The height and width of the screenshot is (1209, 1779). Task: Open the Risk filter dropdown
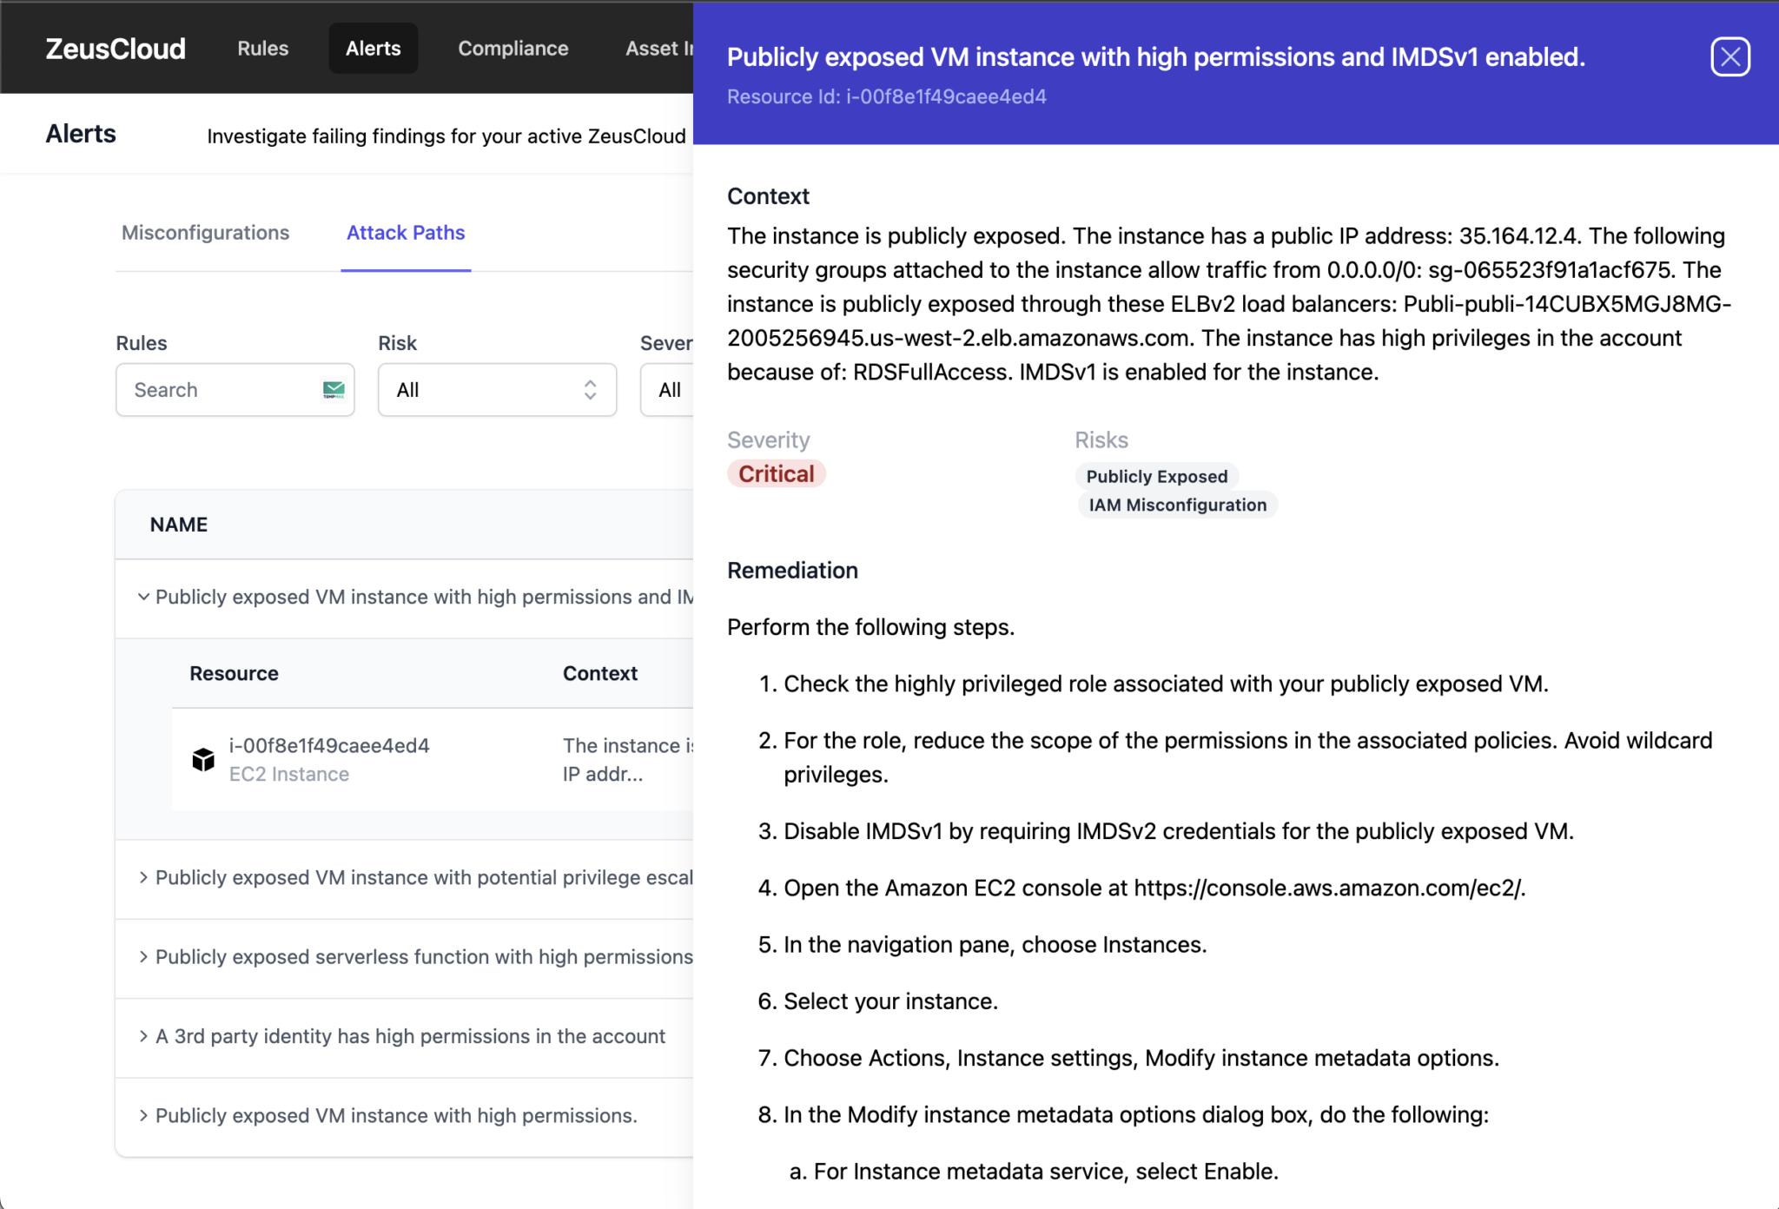tap(496, 389)
